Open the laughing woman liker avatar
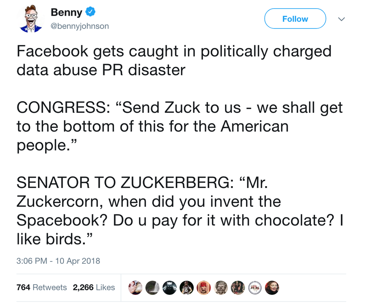This screenshot has width=368, height=306. [271, 288]
